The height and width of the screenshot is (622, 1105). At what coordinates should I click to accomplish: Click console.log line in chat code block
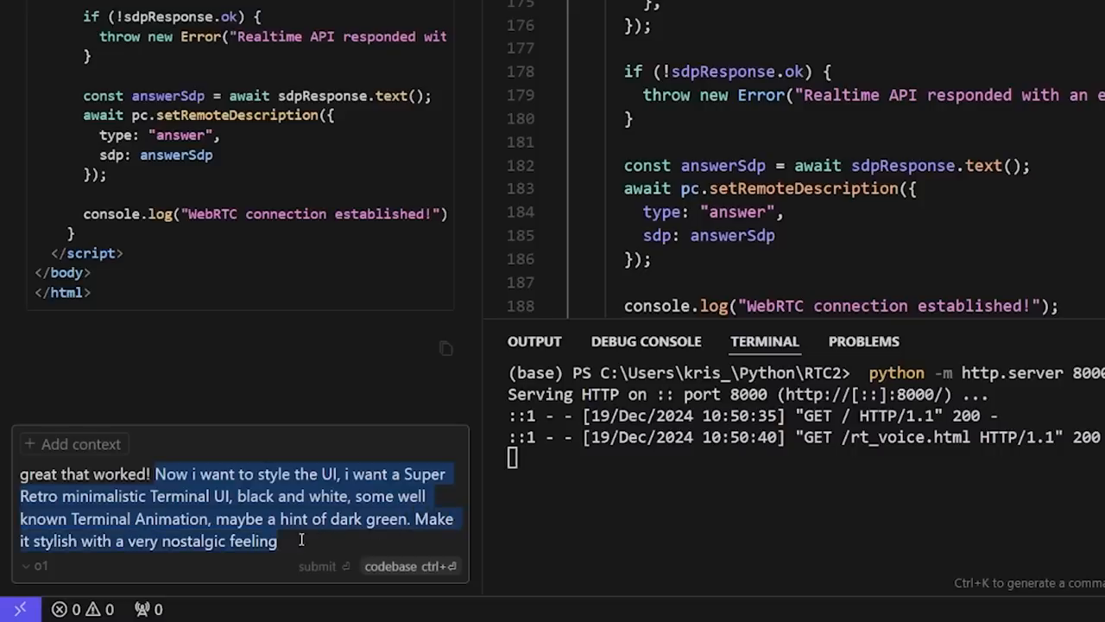click(x=265, y=213)
